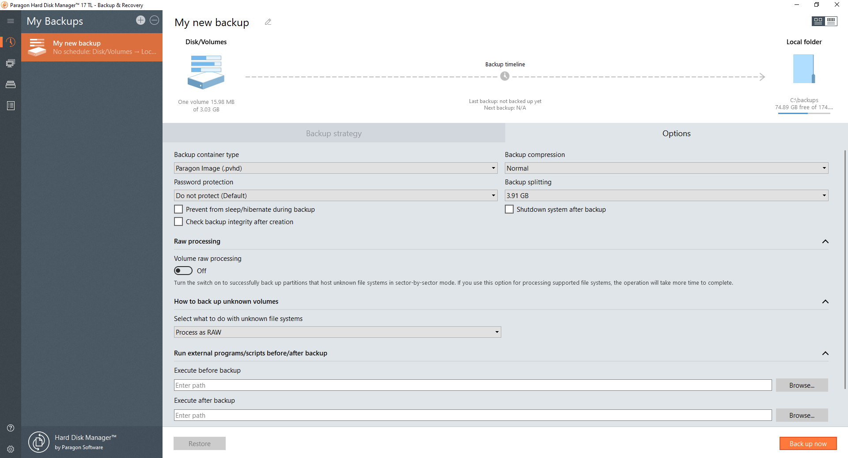The image size is (848, 458).
Task: Turn on Volume raw processing switch
Action: click(x=183, y=271)
